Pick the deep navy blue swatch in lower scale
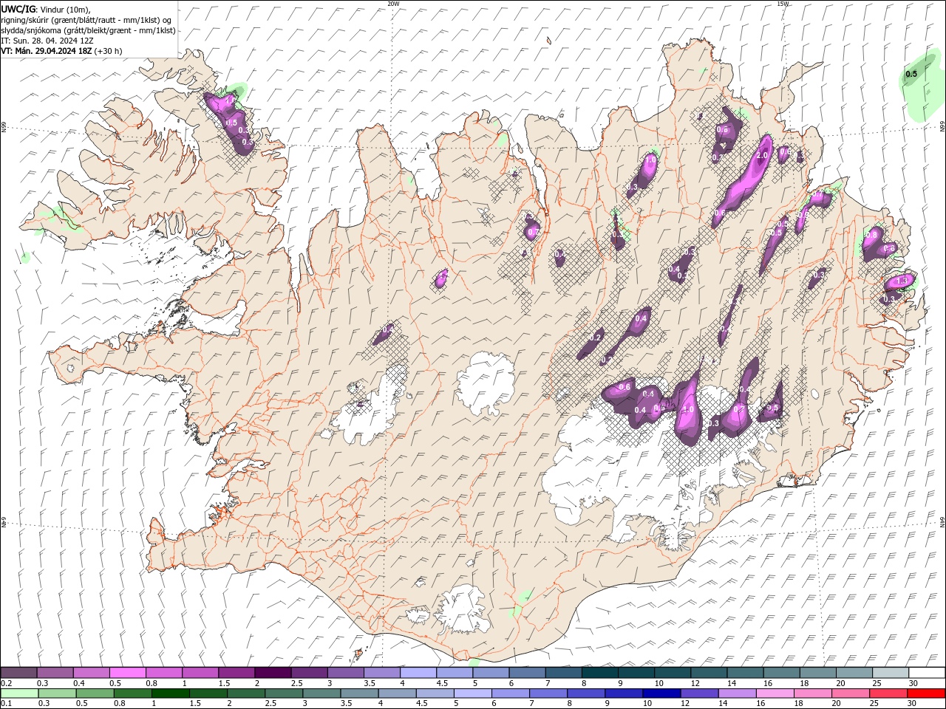946x709 pixels. click(x=661, y=693)
